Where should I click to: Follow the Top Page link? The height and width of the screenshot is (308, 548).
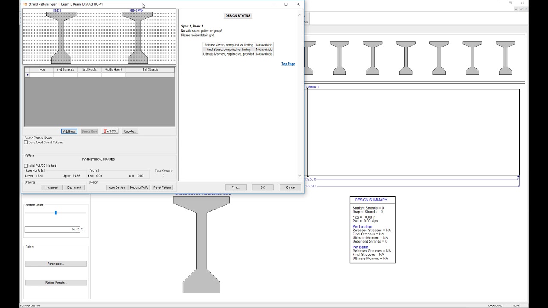coord(288,64)
